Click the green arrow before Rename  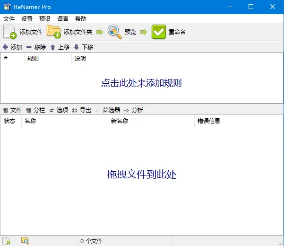(x=144, y=32)
